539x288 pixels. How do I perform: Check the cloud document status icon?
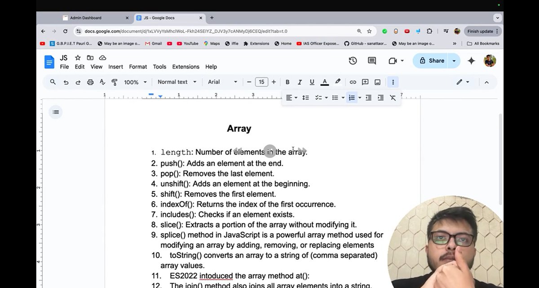tap(102, 58)
